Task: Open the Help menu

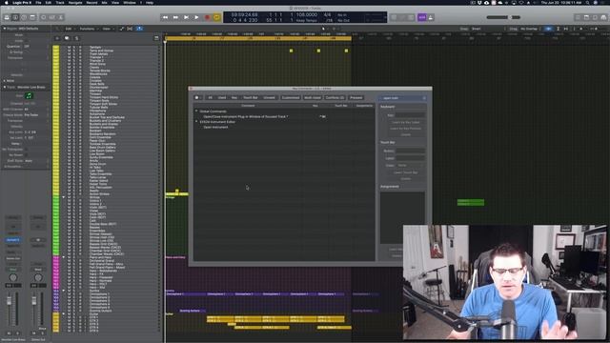Action: [150, 2]
